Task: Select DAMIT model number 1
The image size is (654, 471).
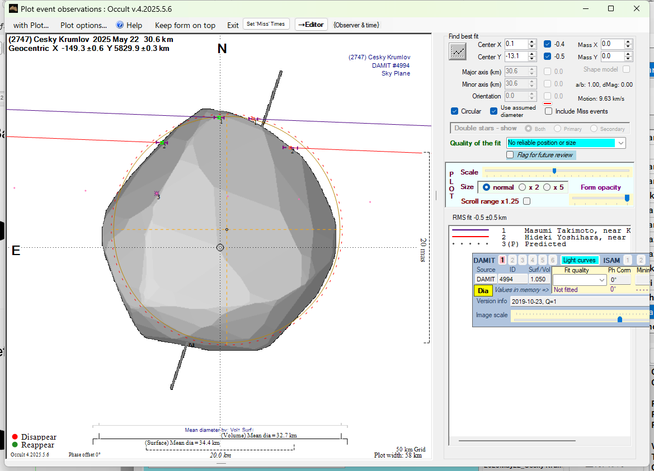Action: (502, 260)
